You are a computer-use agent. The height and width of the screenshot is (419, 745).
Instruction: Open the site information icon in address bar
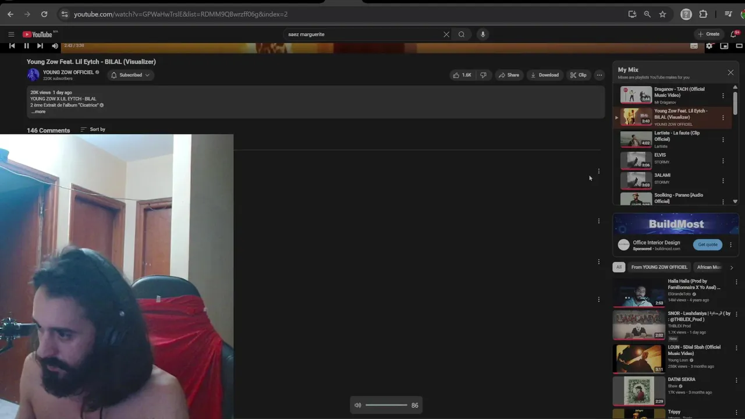64,14
